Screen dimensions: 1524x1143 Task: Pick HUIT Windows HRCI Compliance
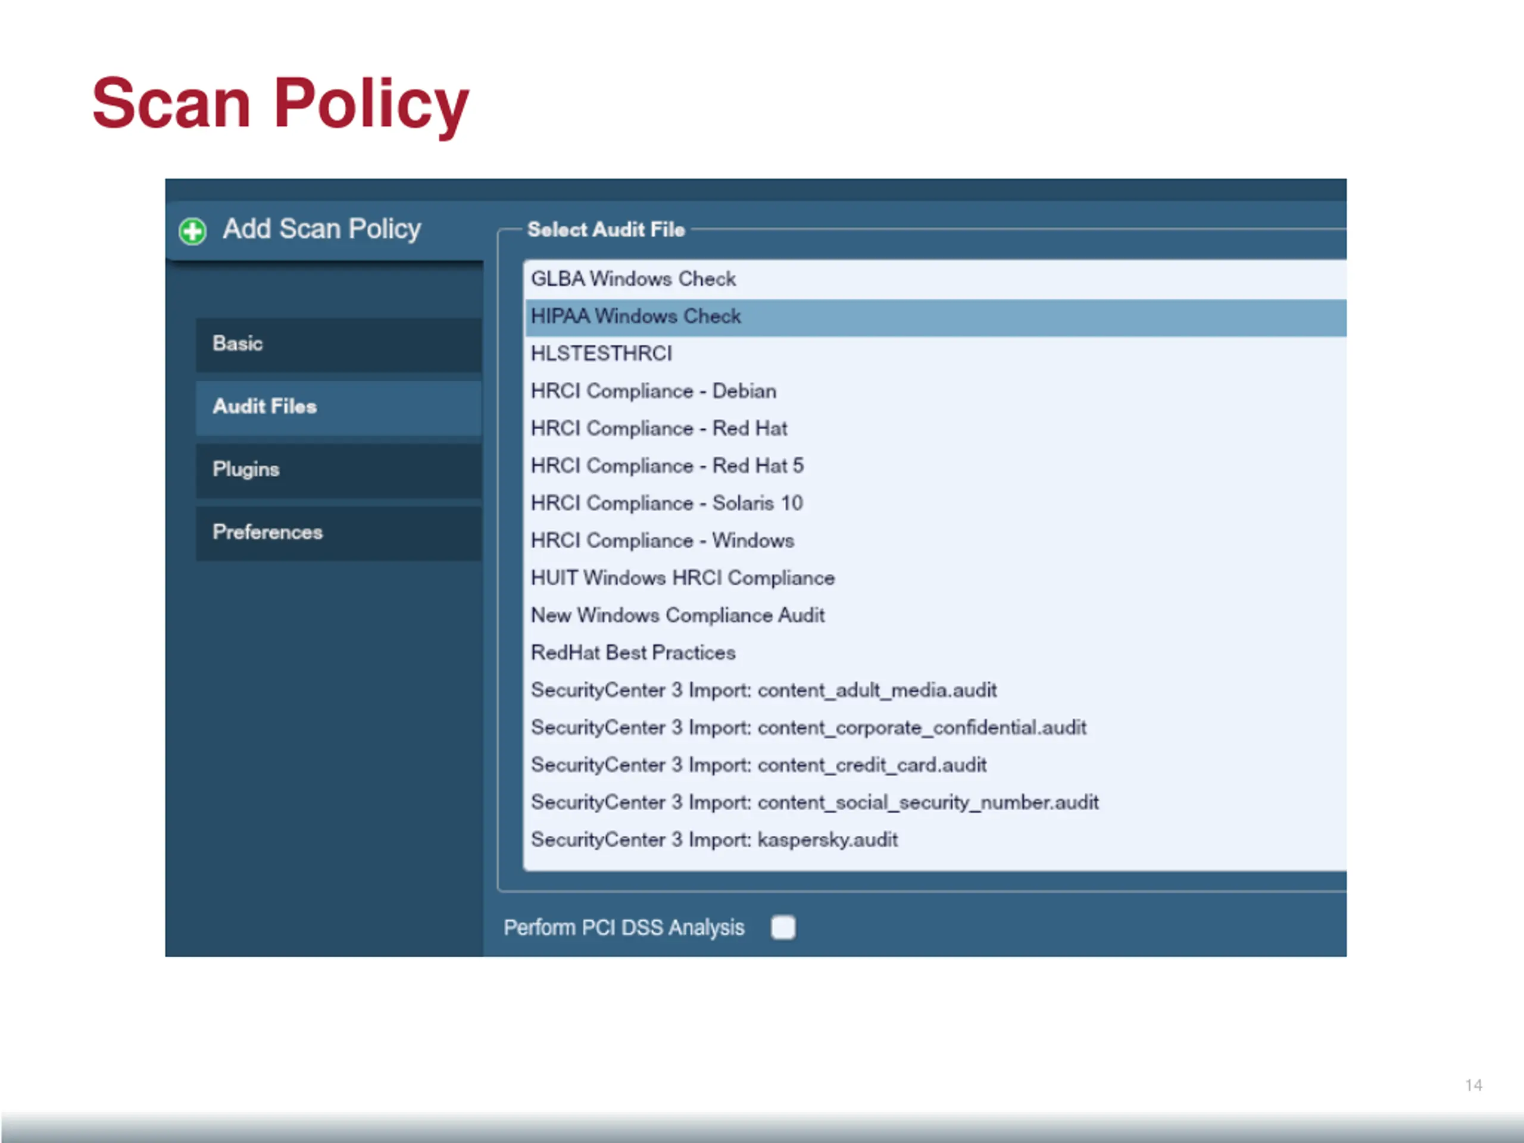(x=935, y=578)
